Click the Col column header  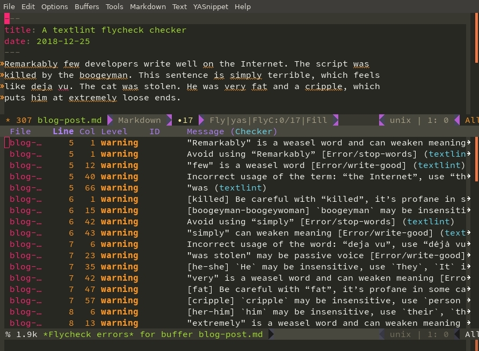(87, 131)
